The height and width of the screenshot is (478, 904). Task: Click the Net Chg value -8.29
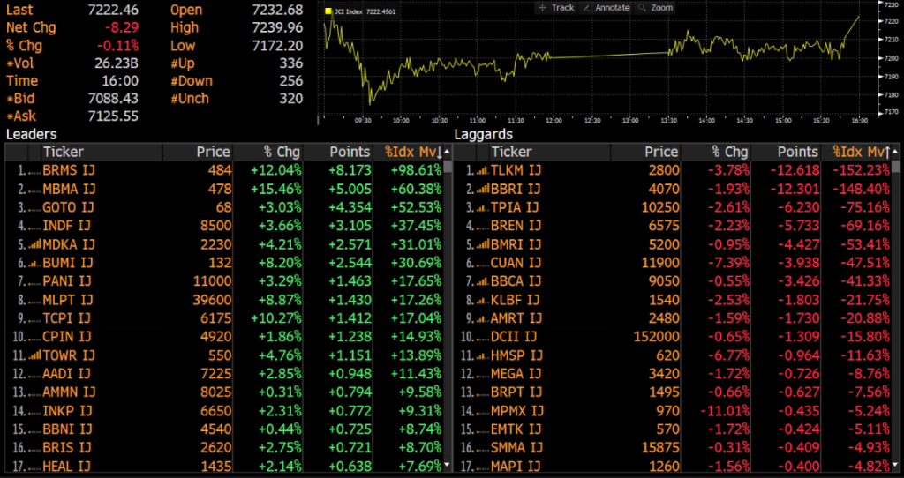[122, 27]
